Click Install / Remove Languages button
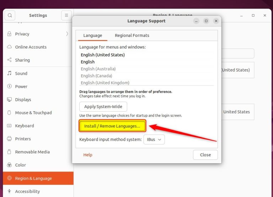Viewport: 273px width, 197px height. [112, 126]
